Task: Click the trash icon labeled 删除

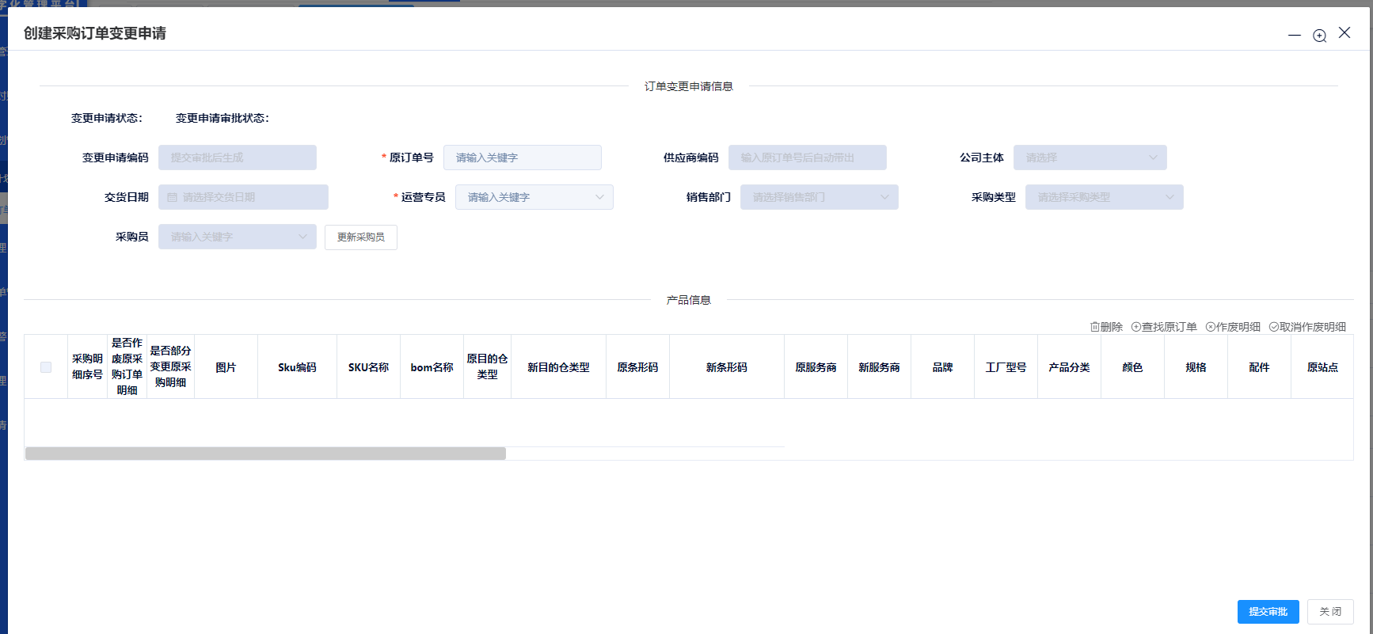Action: 1095,327
